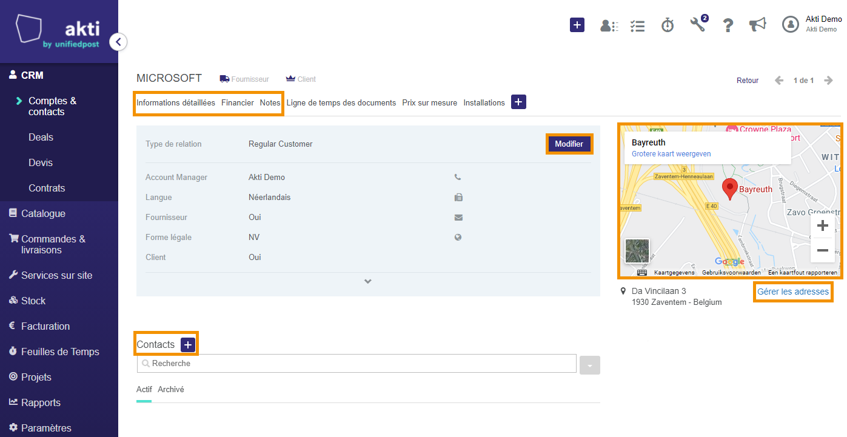Collapse the sidebar with the chevron button
This screenshot has width=847, height=437.
pos(118,42)
